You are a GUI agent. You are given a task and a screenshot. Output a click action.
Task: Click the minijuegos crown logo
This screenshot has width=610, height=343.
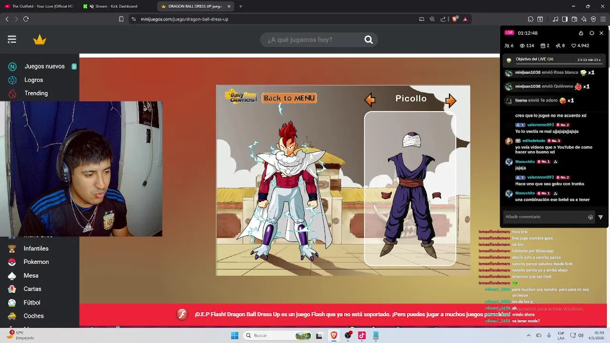click(40, 40)
